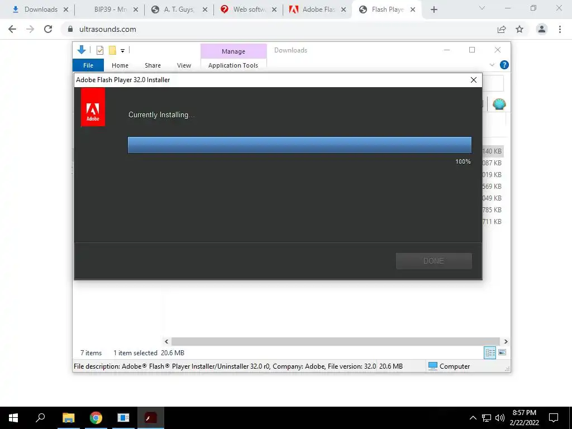
Task: Select the file sized 711 KB
Action: [x=492, y=221]
